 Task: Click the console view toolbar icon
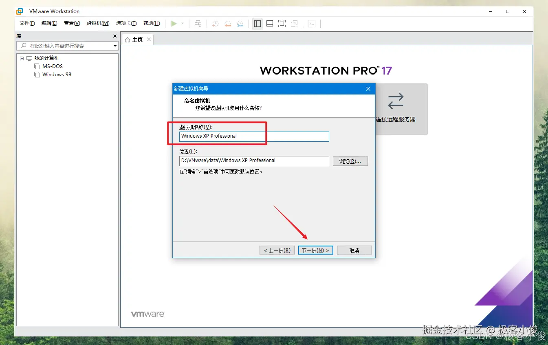pos(311,24)
